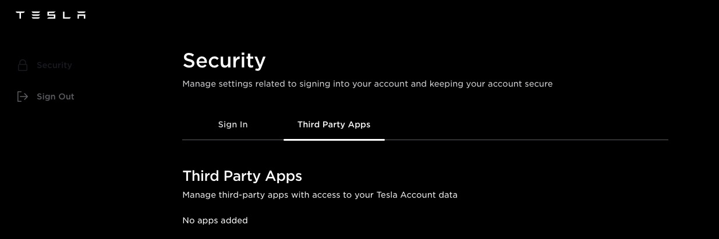
Task: Click the white underline below the active tab
Action: 334,140
